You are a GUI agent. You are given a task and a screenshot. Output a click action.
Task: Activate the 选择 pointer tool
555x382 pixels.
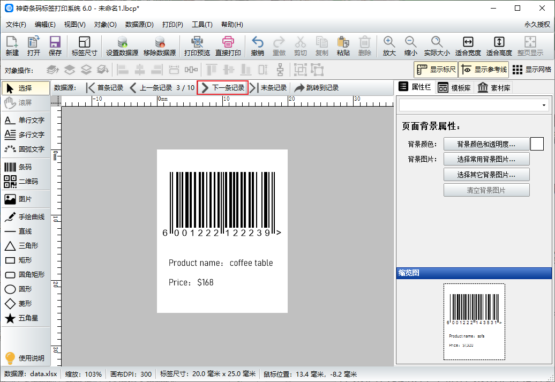click(26, 88)
